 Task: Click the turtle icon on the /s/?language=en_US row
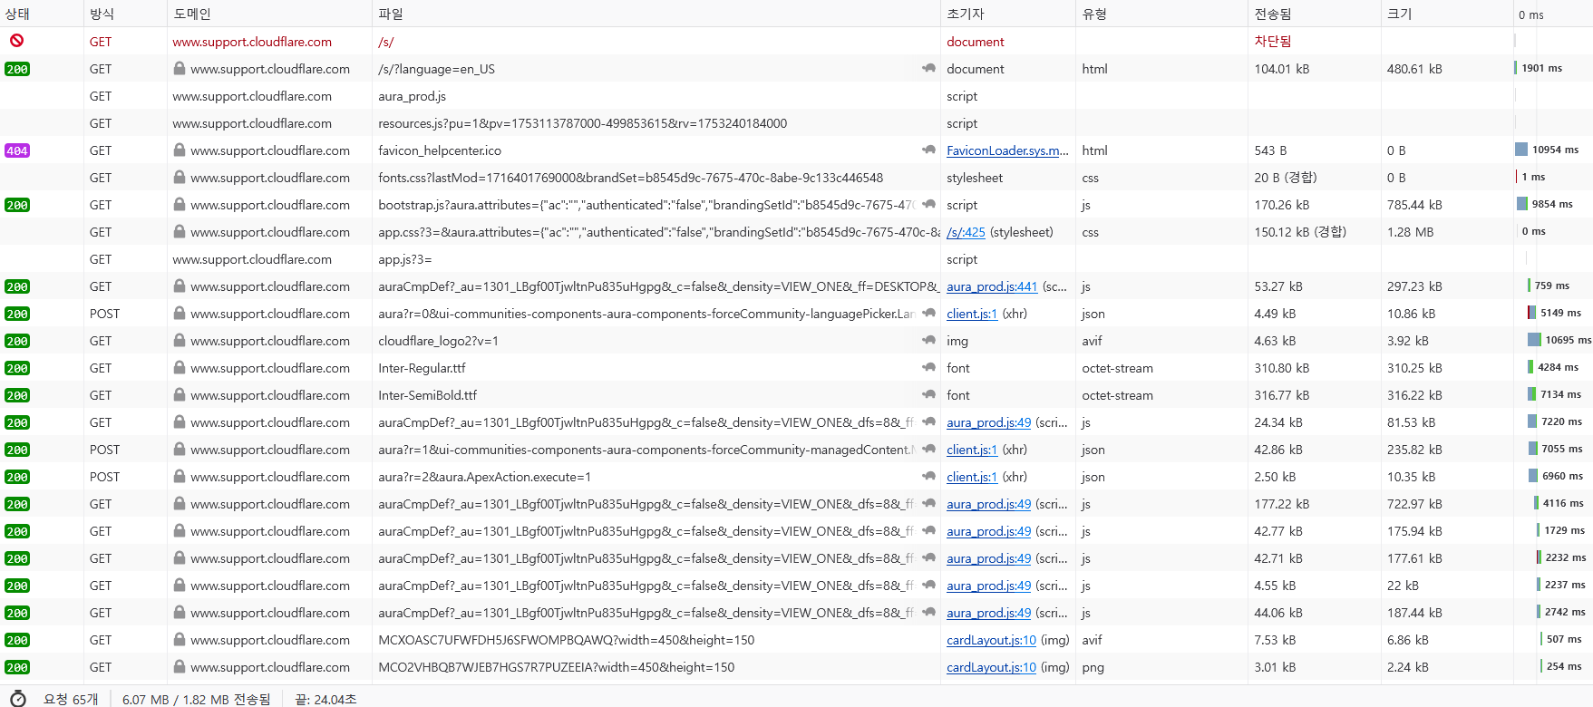pyautogui.click(x=928, y=69)
